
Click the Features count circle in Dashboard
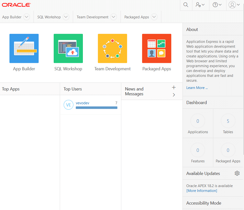click(198, 150)
